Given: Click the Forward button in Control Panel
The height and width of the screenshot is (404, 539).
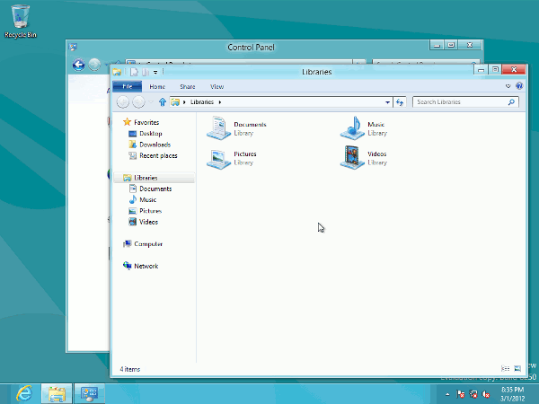Looking at the screenshot, I should click(x=94, y=65).
